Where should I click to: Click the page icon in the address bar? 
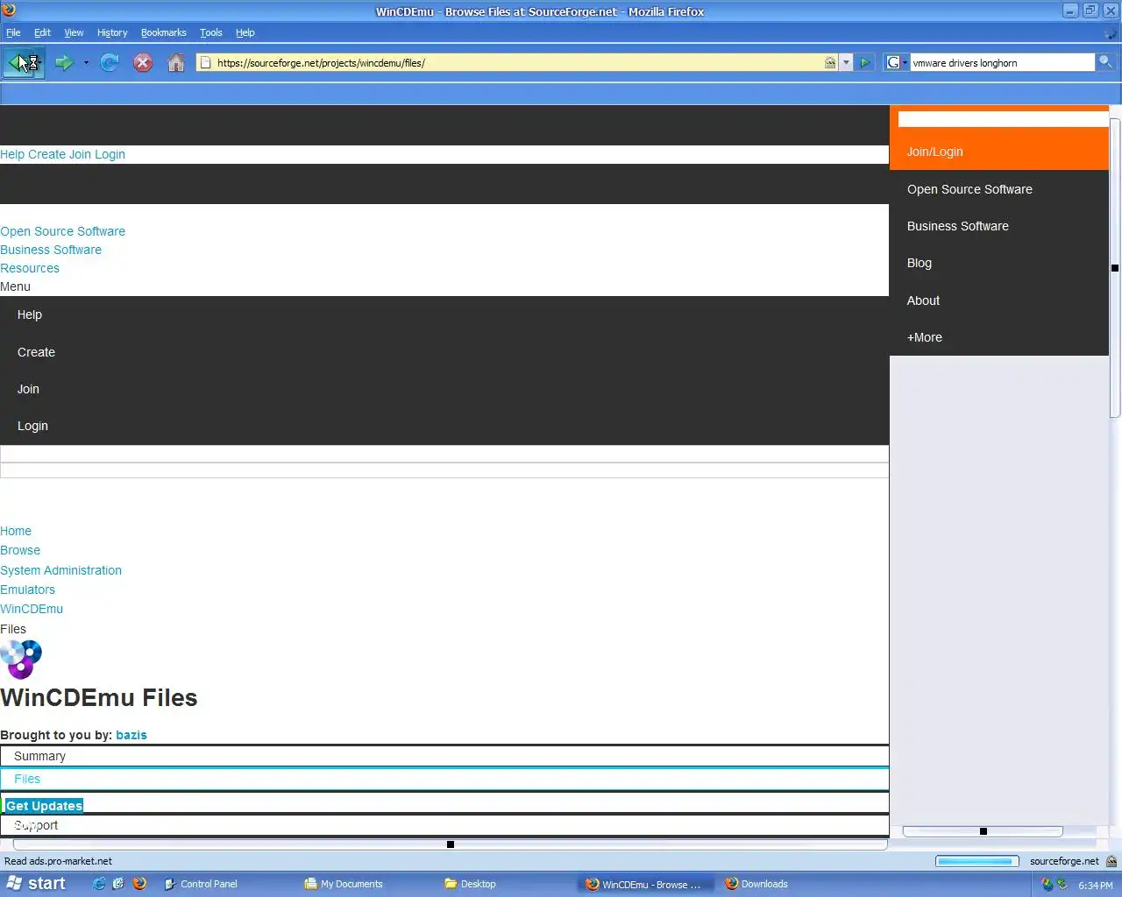point(205,62)
